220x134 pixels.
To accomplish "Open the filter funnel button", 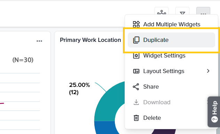I will click(x=182, y=11).
